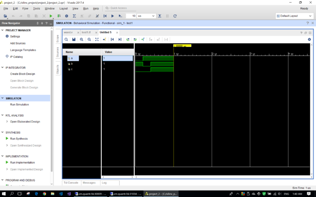Image resolution: width=316 pixels, height=197 pixels.
Task: Open the Default Layout dropdown
Action: 295,16
